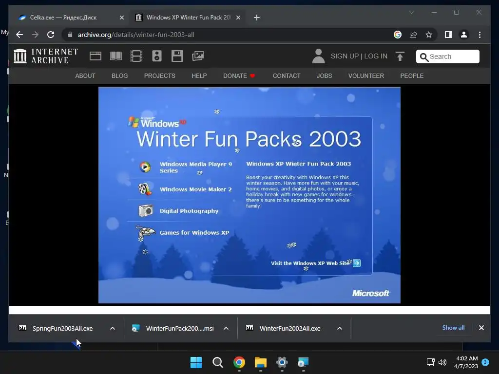Image resolution: width=499 pixels, height=374 pixels.
Task: Click the browser forward arrow
Action: [35, 35]
